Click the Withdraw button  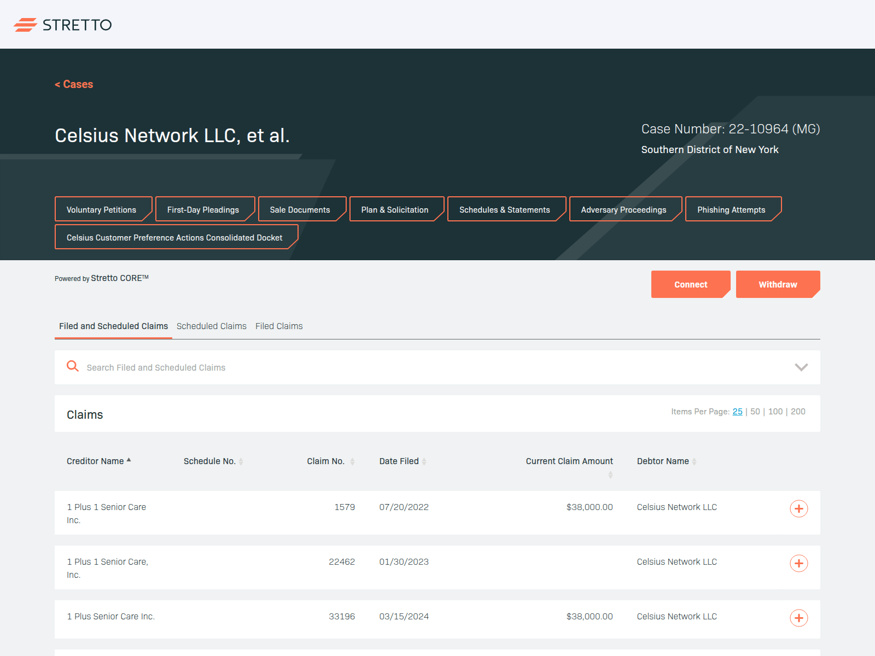pyautogui.click(x=778, y=284)
